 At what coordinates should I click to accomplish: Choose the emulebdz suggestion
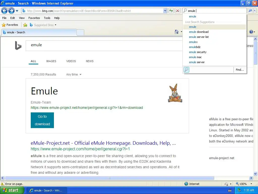(x=215, y=47)
